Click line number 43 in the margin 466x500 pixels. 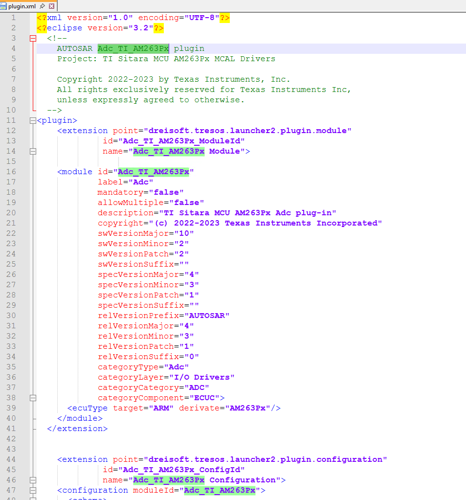(11, 449)
